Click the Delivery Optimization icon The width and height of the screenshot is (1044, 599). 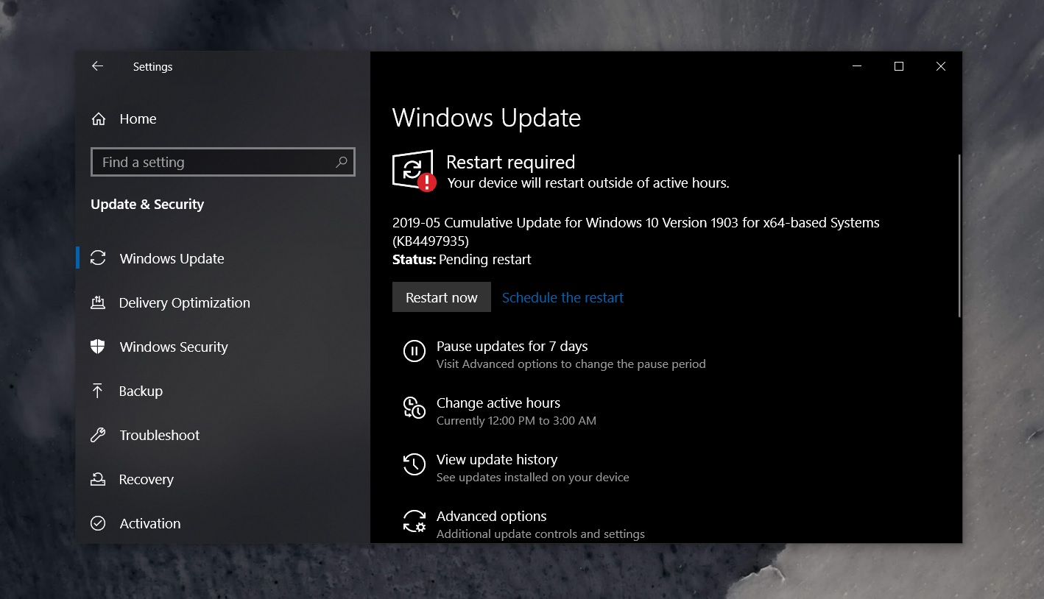tap(98, 302)
